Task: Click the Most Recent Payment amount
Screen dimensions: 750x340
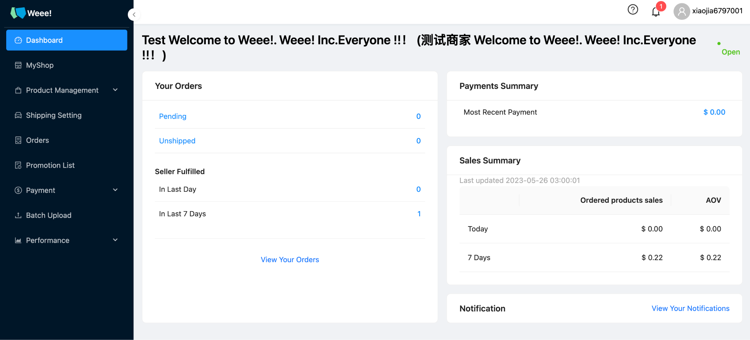Action: tap(714, 112)
